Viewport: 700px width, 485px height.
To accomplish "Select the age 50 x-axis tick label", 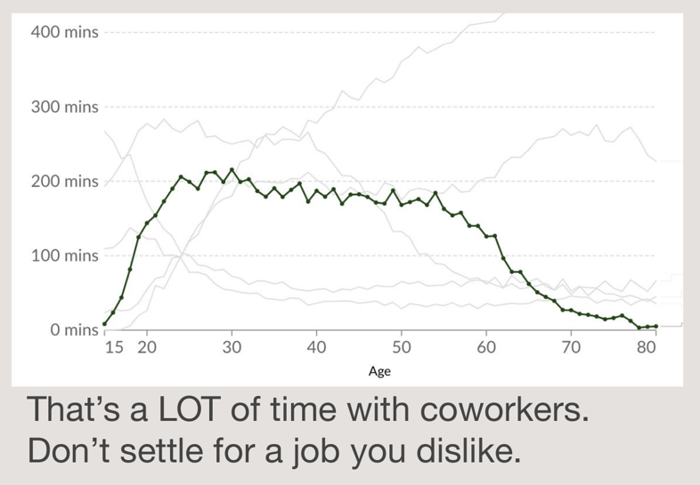I will tap(401, 347).
